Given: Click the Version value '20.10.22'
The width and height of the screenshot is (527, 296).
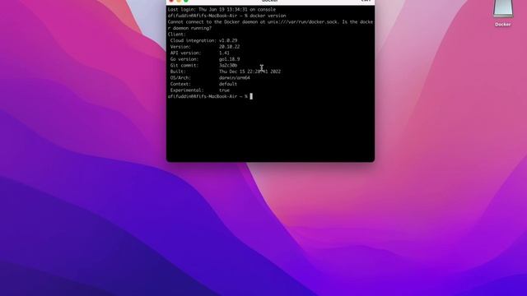Looking at the screenshot, I should [230, 47].
